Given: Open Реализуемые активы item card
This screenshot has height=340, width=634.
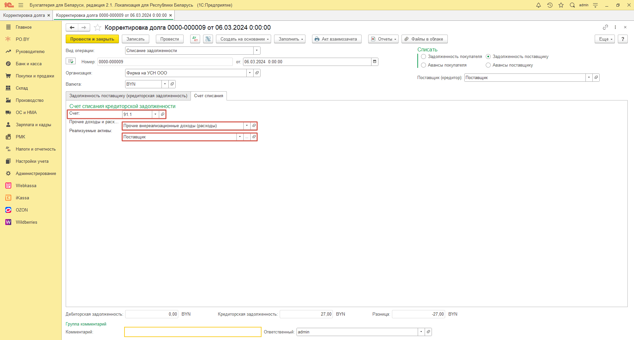Looking at the screenshot, I should [x=254, y=137].
